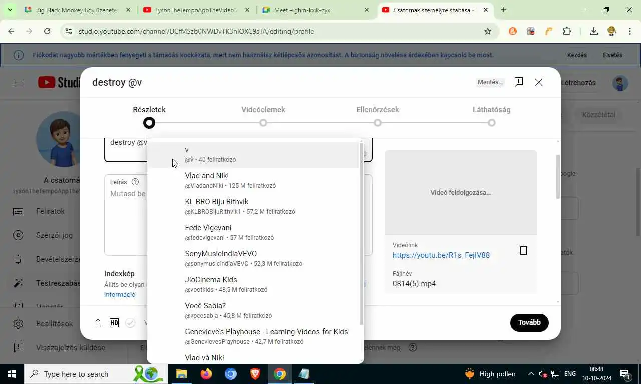
Task: Copy the video link icon
Action: point(523,250)
